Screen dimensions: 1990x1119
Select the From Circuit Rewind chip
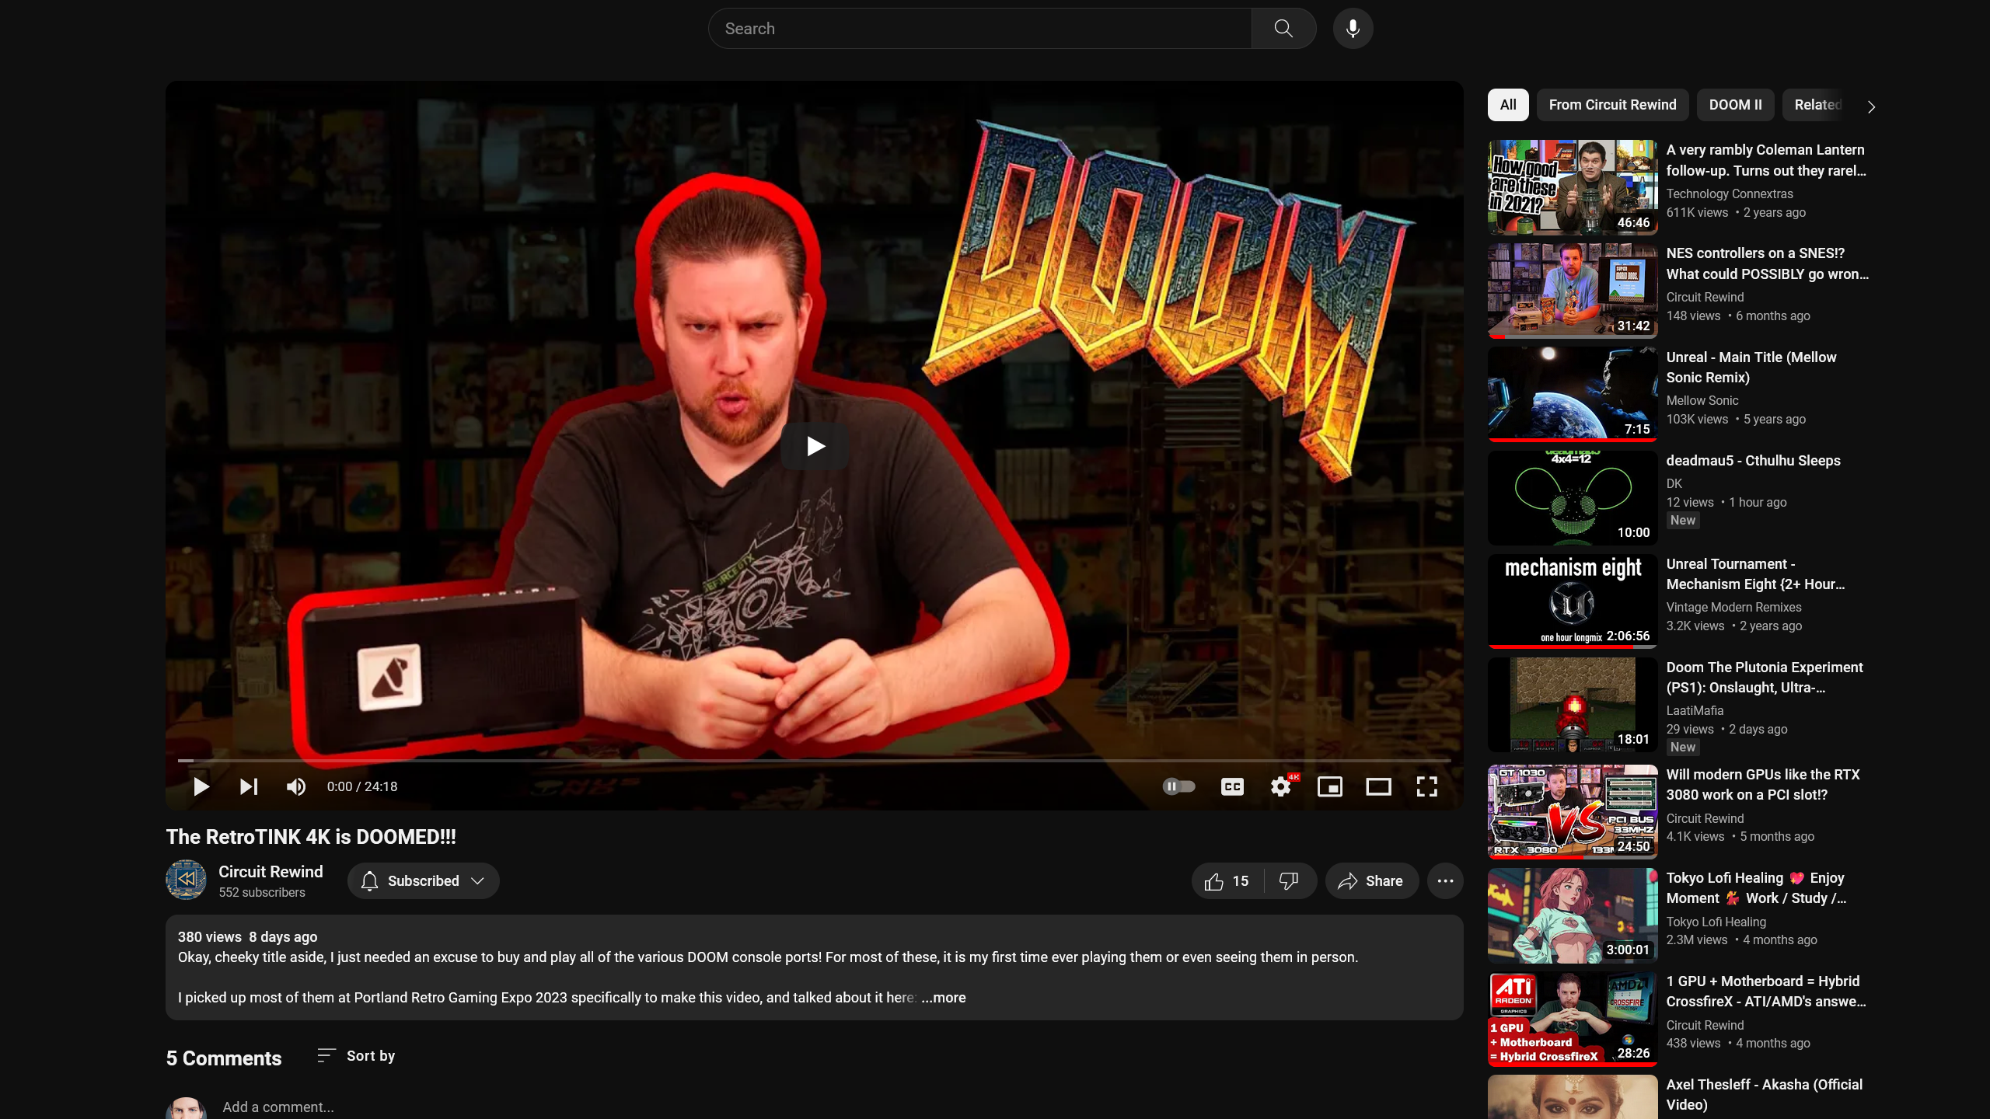1612,105
